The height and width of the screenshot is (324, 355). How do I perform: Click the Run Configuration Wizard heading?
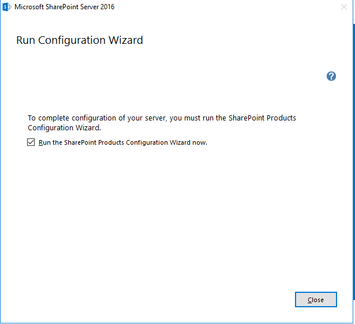point(80,40)
